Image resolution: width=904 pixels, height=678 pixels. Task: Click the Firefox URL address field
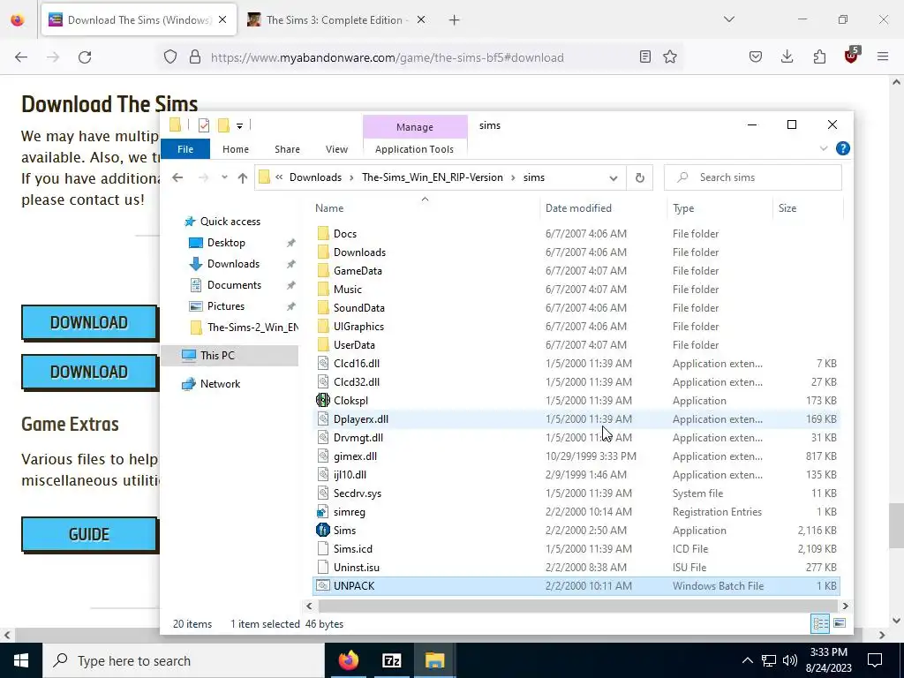[421, 57]
